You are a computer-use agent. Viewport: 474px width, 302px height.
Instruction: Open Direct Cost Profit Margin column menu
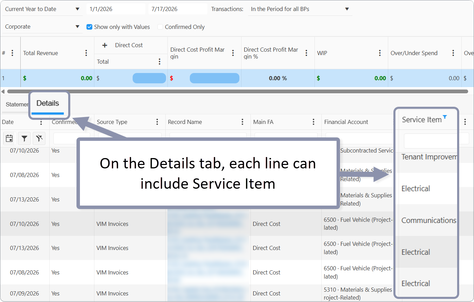[x=233, y=53]
